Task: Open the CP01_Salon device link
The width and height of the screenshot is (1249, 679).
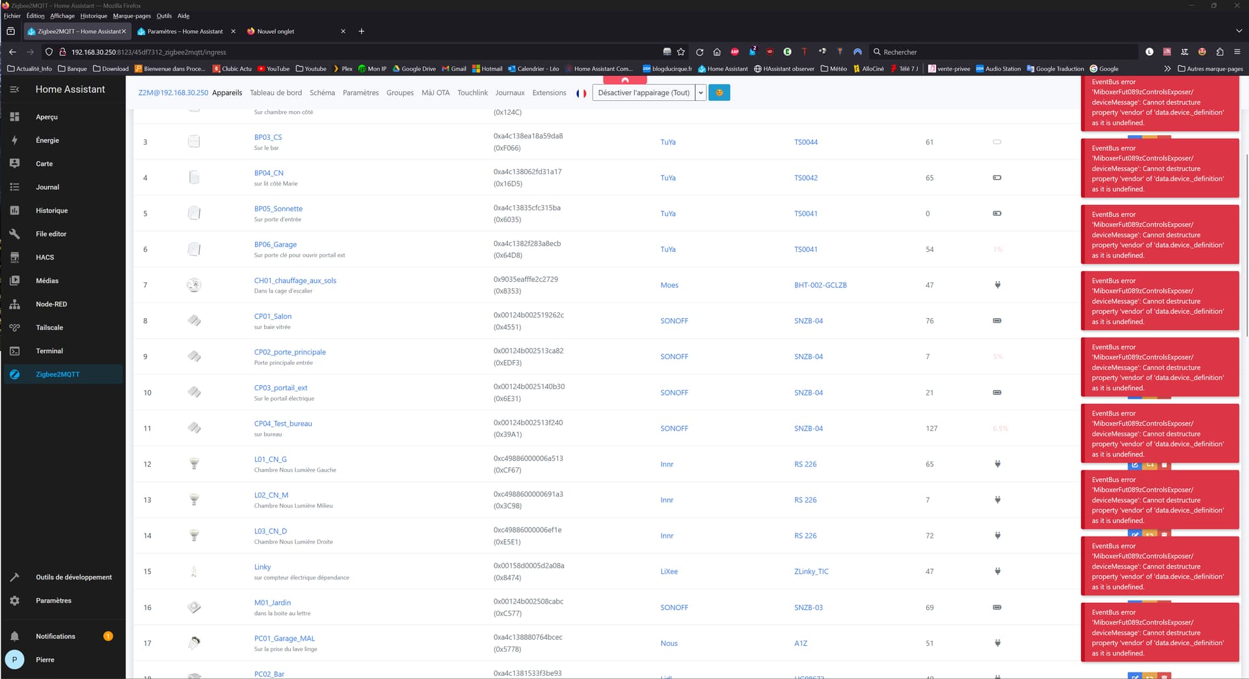Action: [x=273, y=317]
